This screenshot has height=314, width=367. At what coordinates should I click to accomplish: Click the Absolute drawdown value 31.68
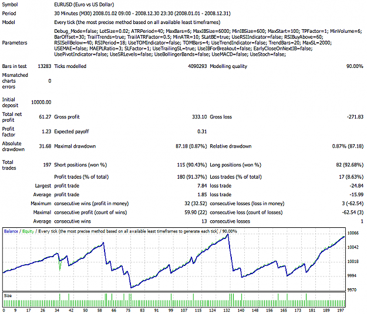45,146
